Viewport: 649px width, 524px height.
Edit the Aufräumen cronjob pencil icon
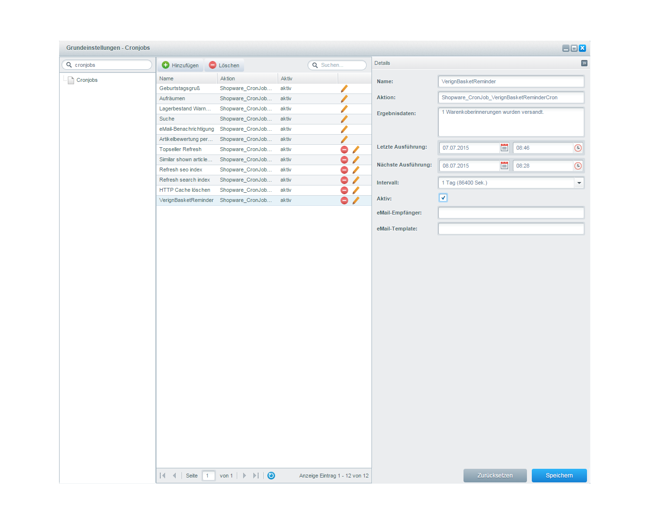(344, 99)
